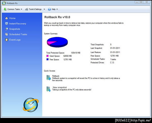Minimize the Rollback Rx window
The width and height of the screenshot is (152, 123).
coord(137,2)
